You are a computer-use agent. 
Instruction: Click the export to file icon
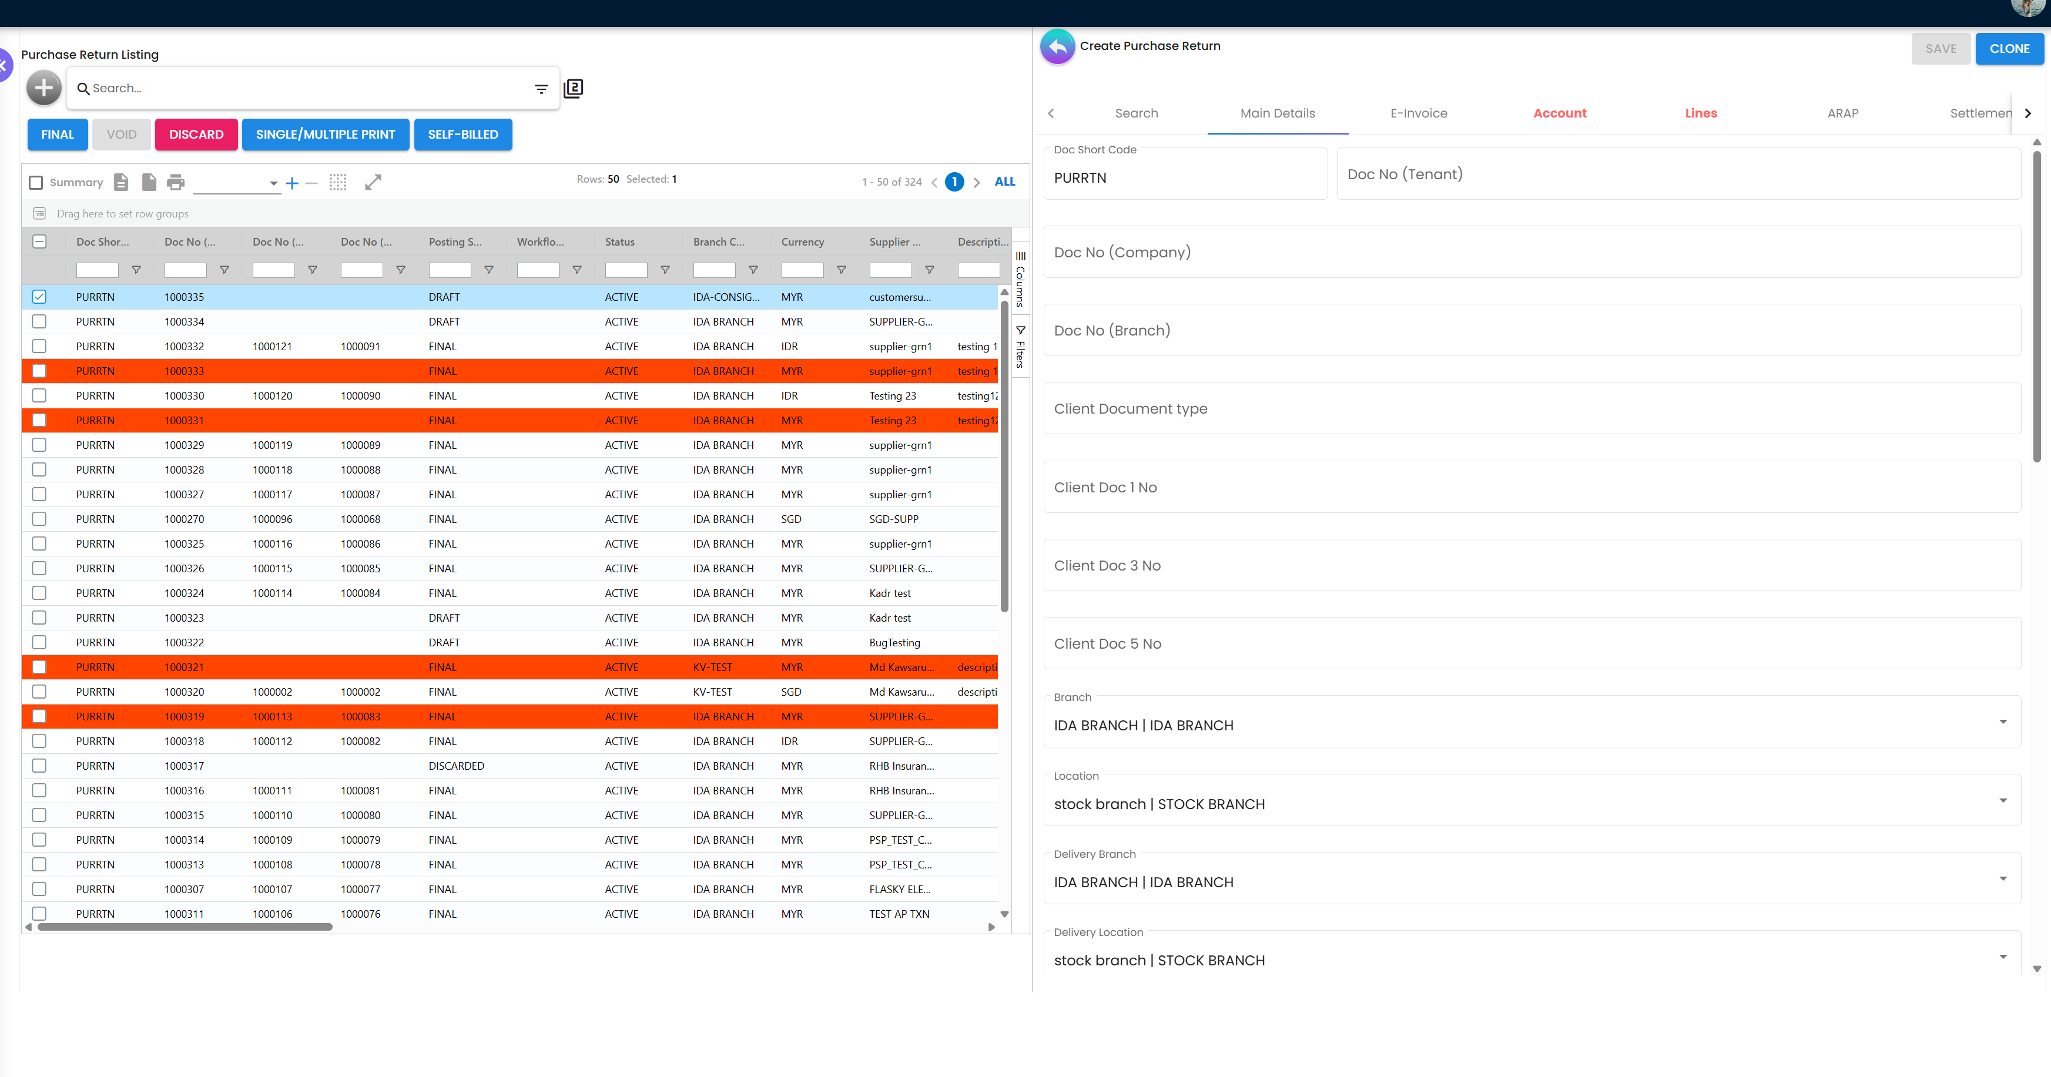tap(121, 182)
